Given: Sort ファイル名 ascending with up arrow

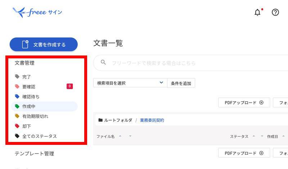Looking at the screenshot, I should [120, 136].
